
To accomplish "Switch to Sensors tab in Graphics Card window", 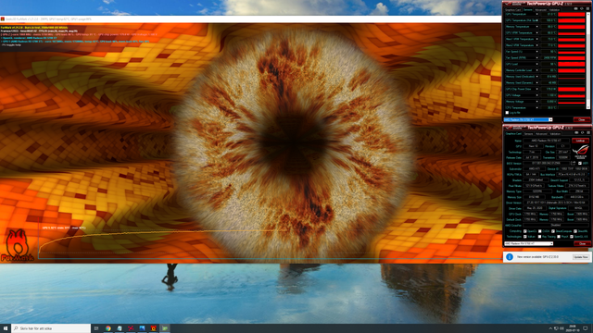I will coord(529,133).
